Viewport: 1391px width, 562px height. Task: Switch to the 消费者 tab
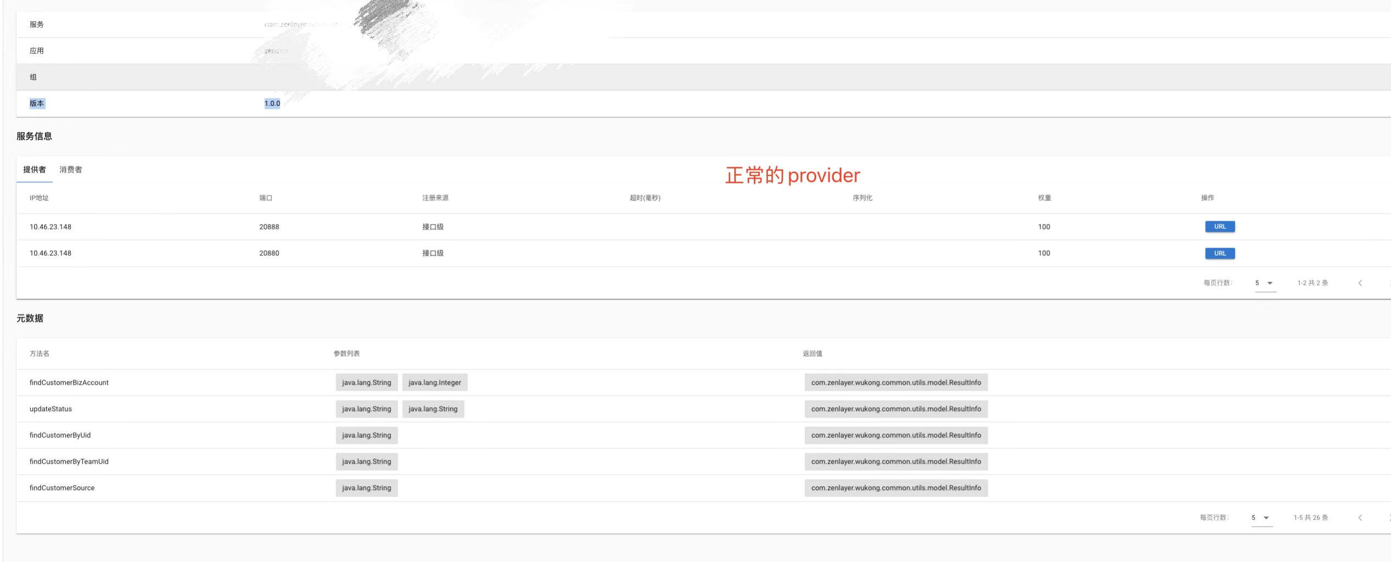pyautogui.click(x=71, y=170)
